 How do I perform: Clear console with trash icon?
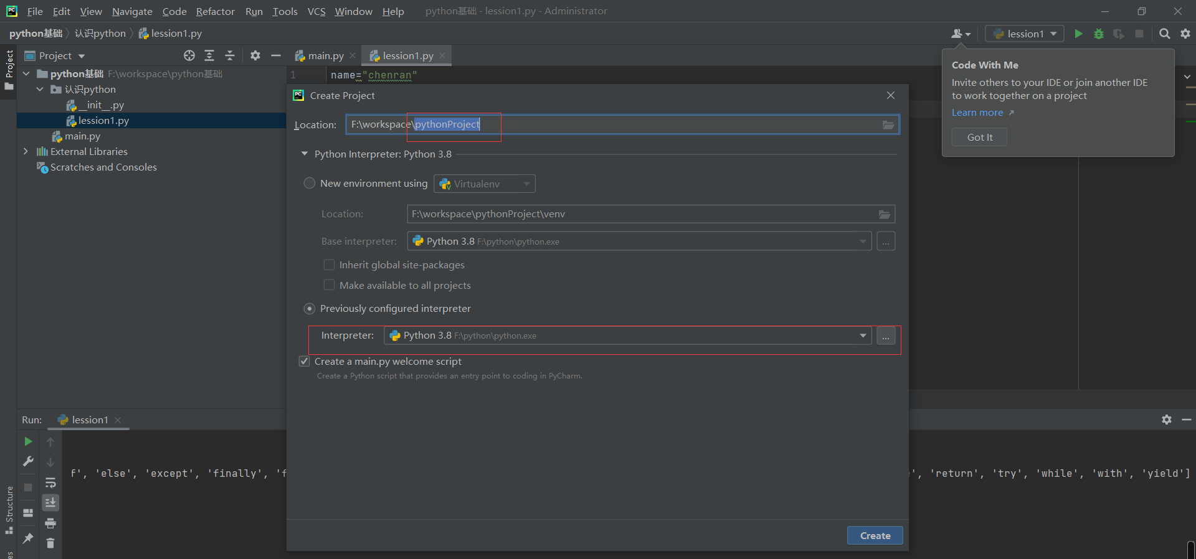pyautogui.click(x=50, y=543)
